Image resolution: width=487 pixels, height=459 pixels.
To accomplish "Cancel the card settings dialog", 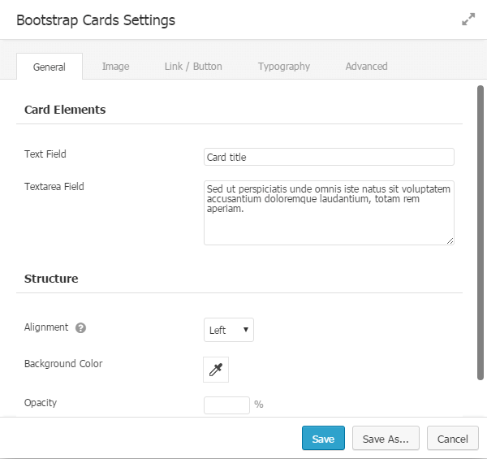I will click(452, 439).
